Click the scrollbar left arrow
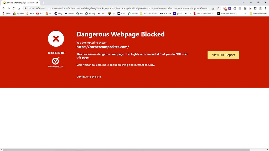The image size is (269, 151). click(x=1, y=150)
